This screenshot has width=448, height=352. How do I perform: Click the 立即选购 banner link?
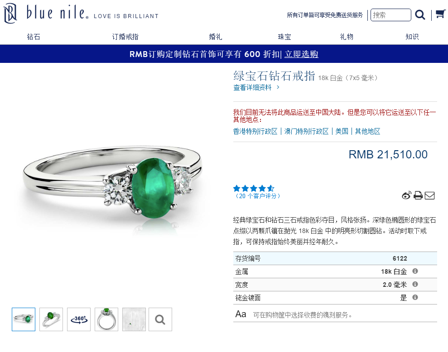(x=301, y=54)
